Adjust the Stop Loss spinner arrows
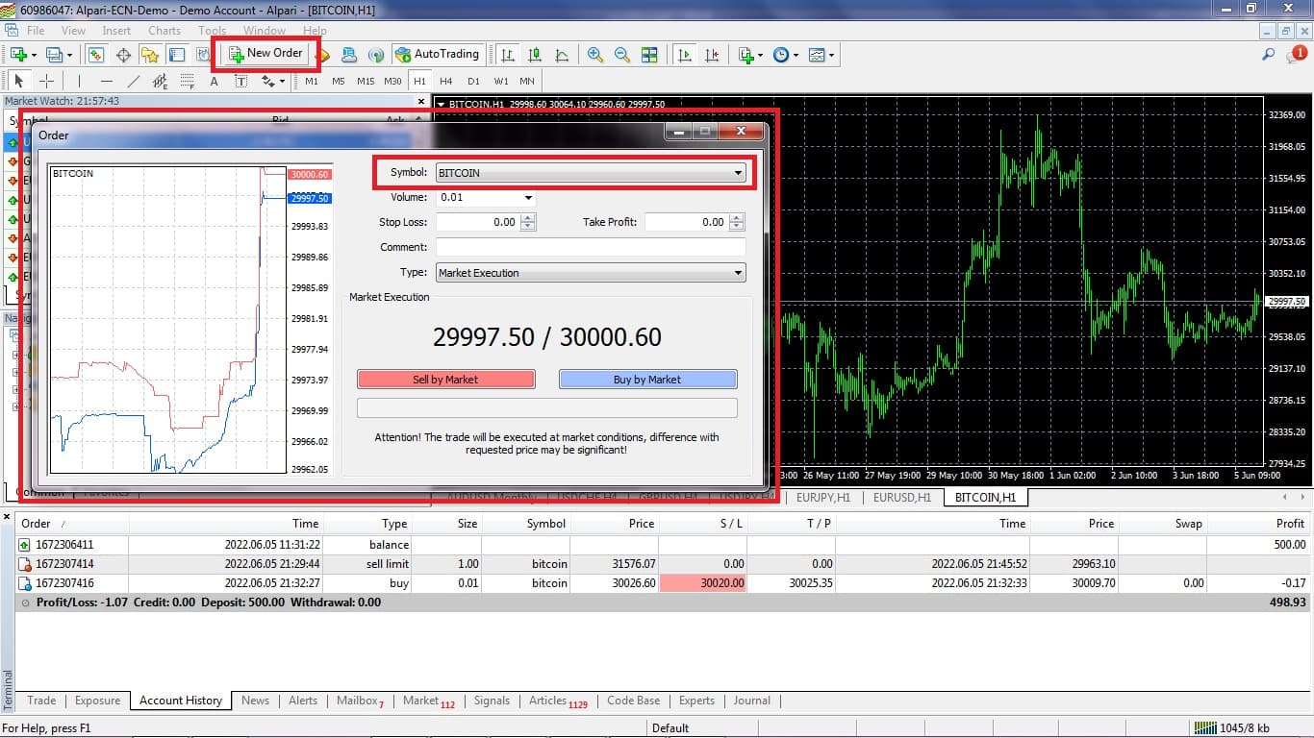 click(528, 222)
